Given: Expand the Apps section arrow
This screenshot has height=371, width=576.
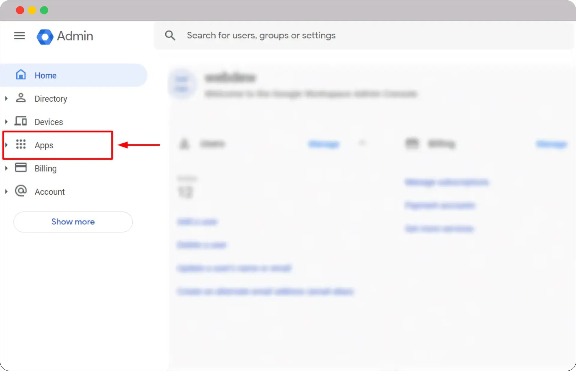Looking at the screenshot, I should pos(6,145).
